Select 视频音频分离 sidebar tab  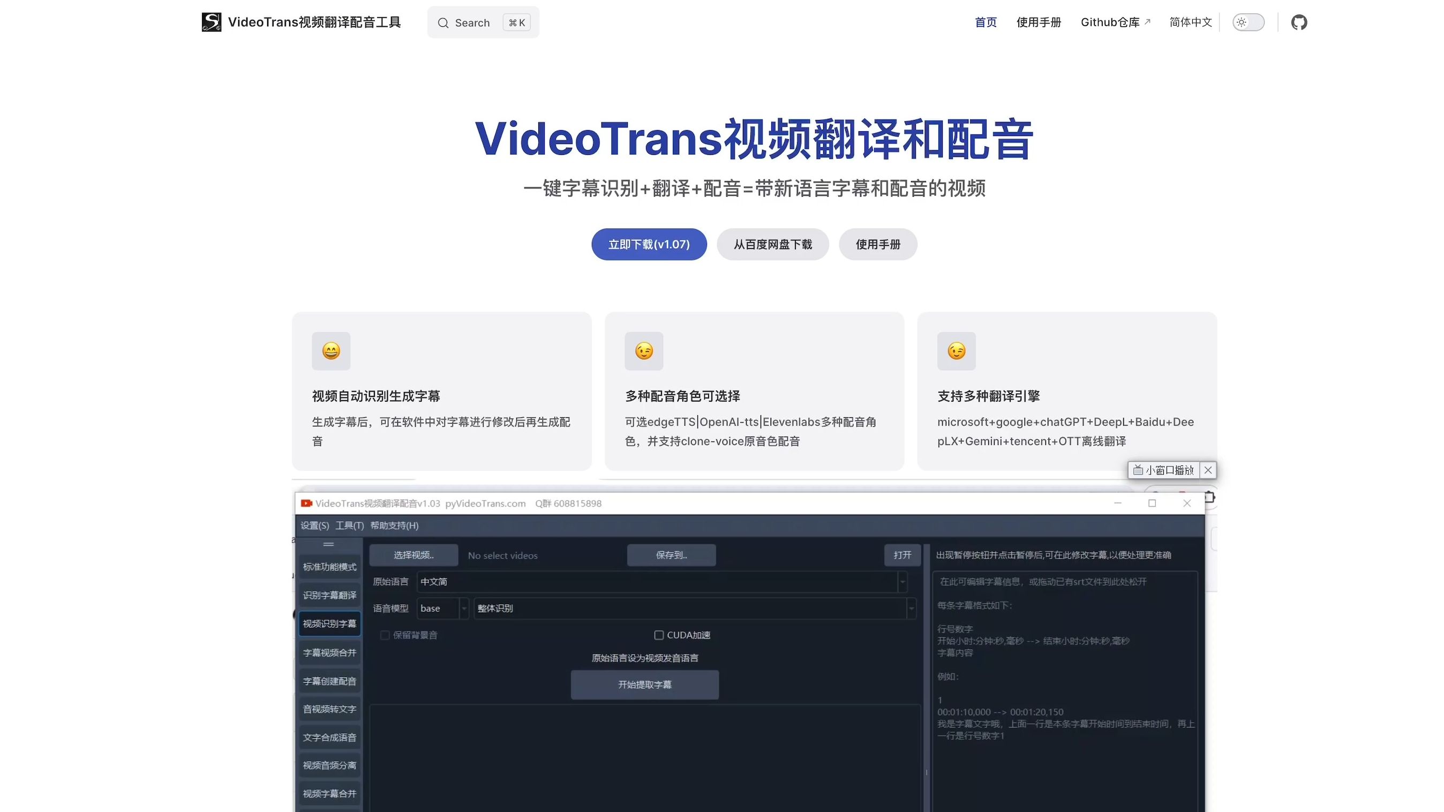point(329,765)
